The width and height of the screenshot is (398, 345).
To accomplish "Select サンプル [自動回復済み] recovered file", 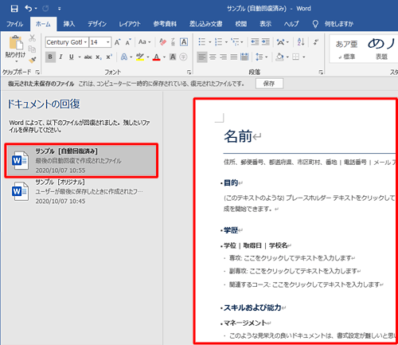I will coord(81,161).
